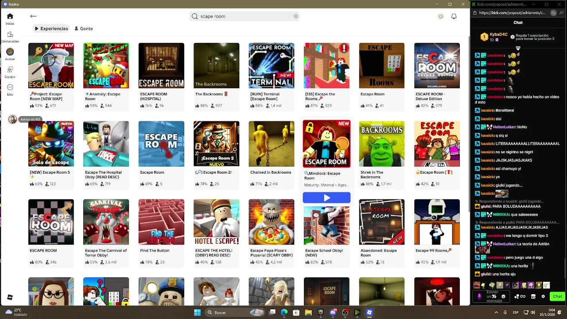Open Escape The Carnival of Terror thumbnail
This screenshot has width=567, height=319.
coord(106,222)
